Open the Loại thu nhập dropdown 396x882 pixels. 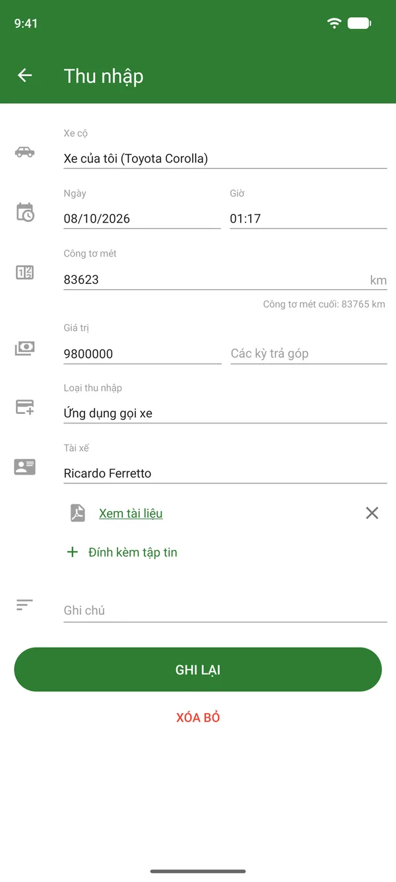[225, 413]
